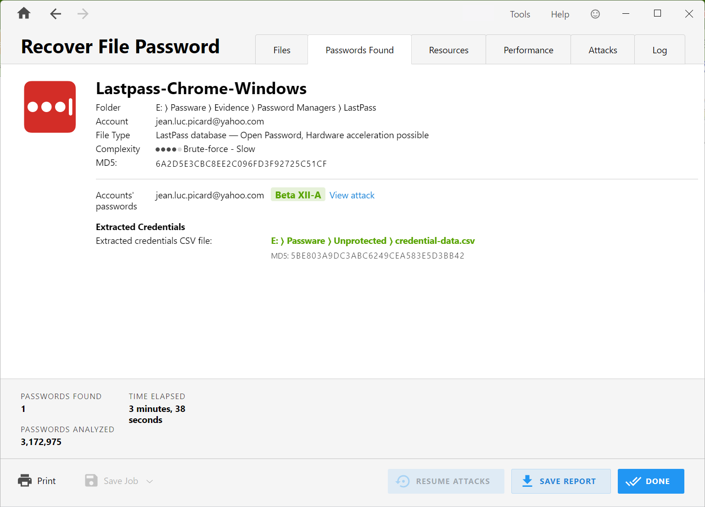Open the Save Job dropdown chevron

point(149,481)
